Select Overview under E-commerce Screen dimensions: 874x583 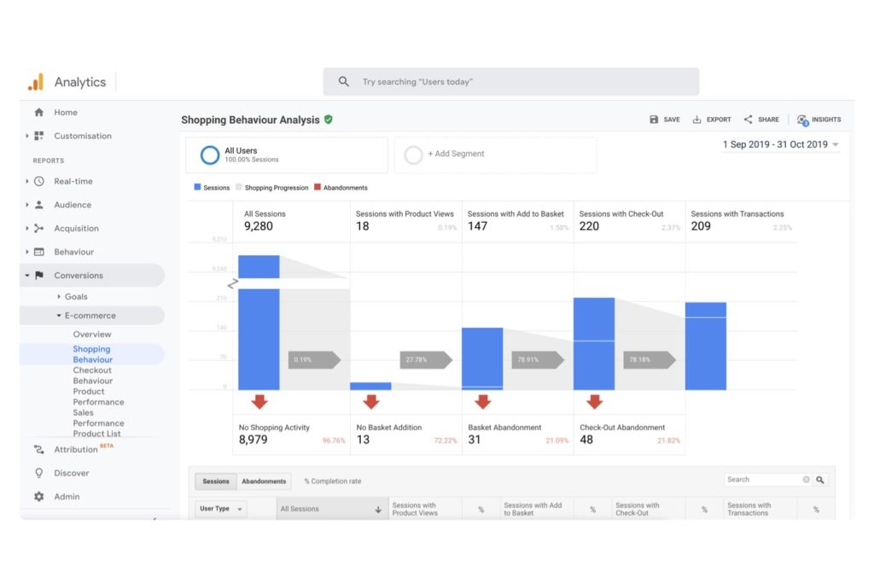coord(92,335)
